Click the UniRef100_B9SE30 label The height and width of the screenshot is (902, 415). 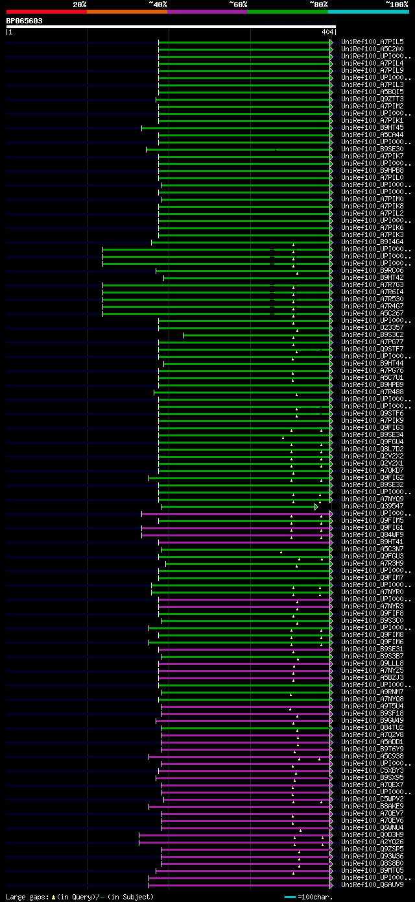pos(372,149)
